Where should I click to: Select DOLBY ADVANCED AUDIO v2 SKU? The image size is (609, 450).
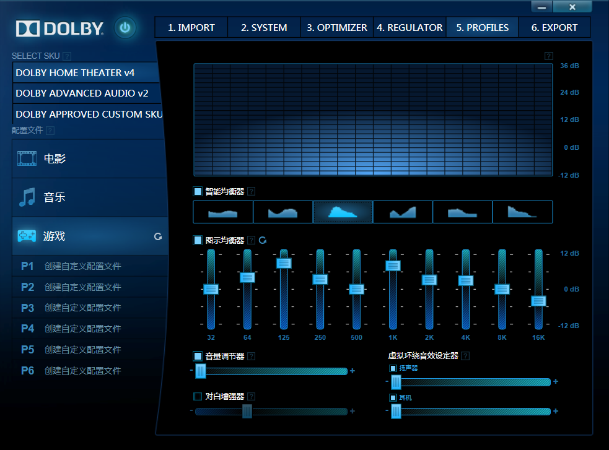click(86, 93)
